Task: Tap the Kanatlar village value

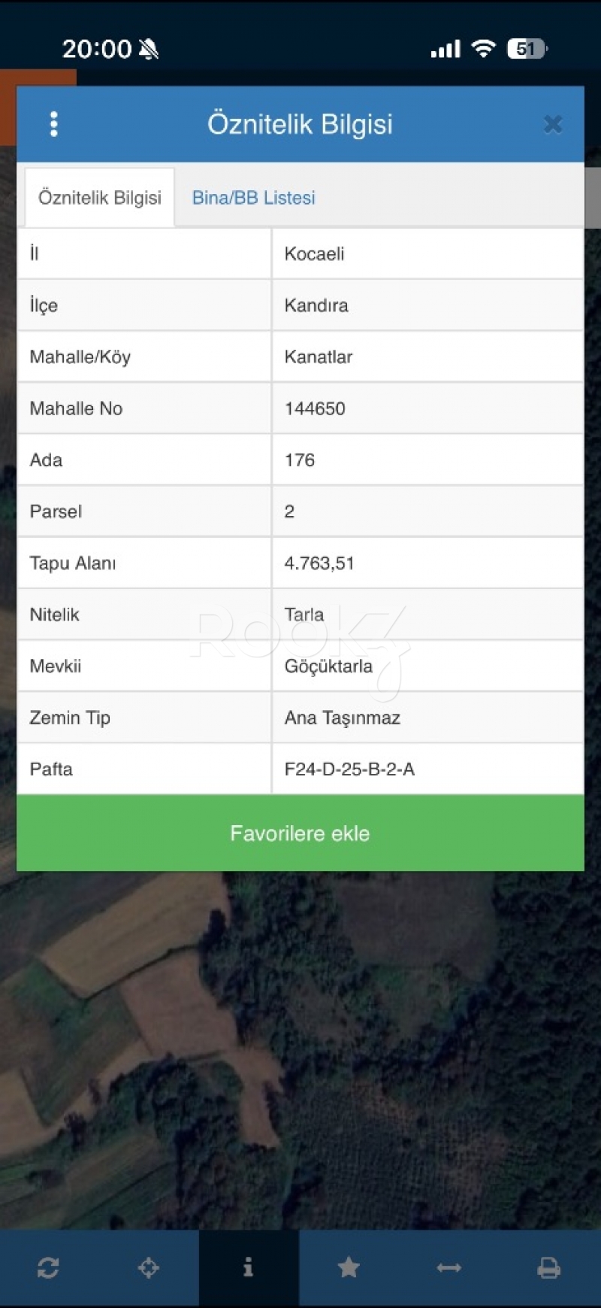Action: (319, 357)
